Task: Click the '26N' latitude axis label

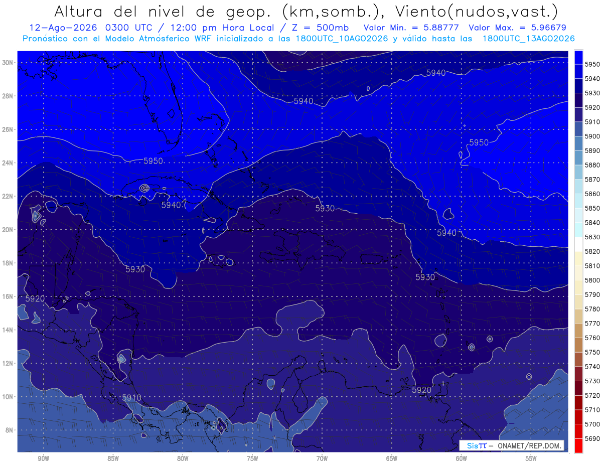Action: click(8, 129)
